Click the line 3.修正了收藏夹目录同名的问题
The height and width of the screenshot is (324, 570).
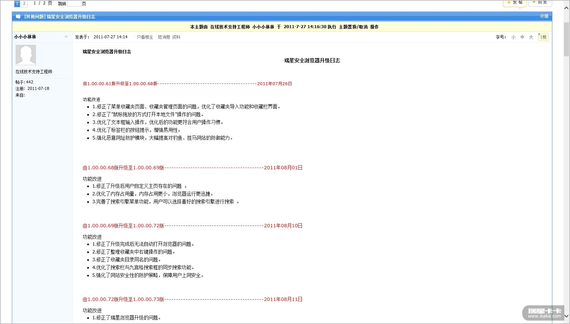pyautogui.click(x=127, y=260)
